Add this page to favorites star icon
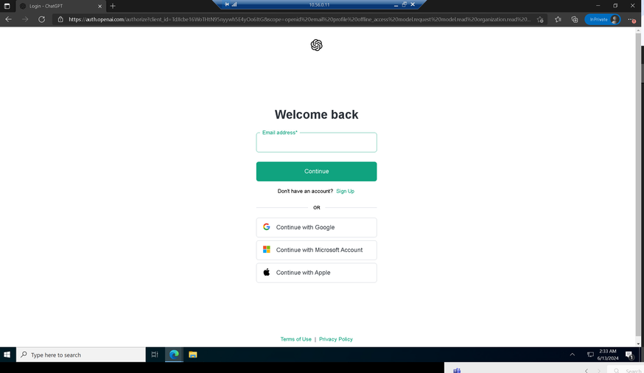The height and width of the screenshot is (373, 644). (540, 19)
